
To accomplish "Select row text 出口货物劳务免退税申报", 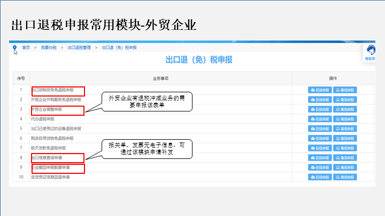I will pyautogui.click(x=52, y=90).
